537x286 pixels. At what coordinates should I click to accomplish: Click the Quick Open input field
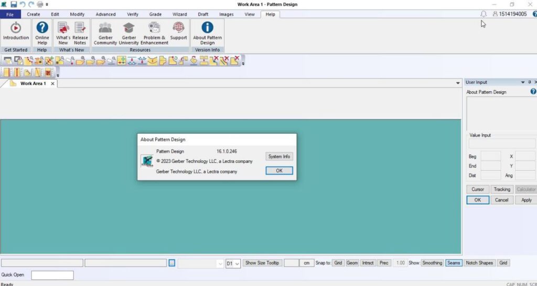[x=52, y=275]
